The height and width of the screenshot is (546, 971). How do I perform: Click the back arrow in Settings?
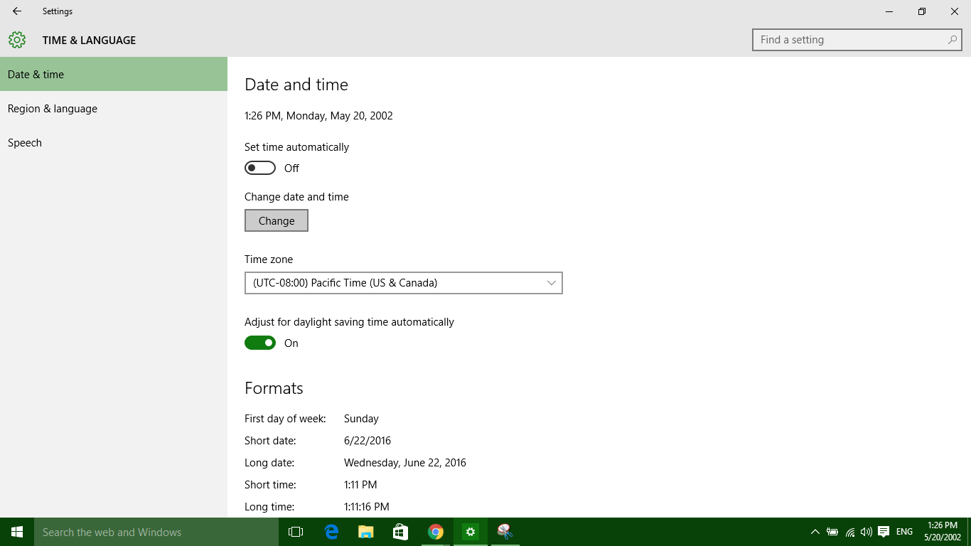pyautogui.click(x=16, y=11)
